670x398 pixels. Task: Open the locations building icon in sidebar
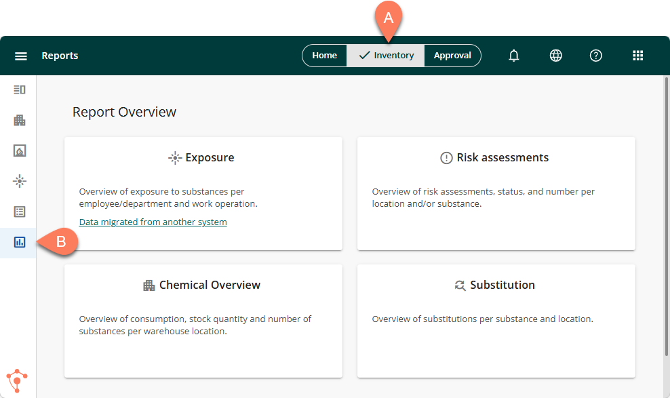click(x=20, y=120)
